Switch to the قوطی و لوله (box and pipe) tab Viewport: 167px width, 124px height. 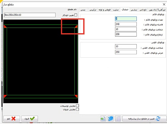pos(104,10)
